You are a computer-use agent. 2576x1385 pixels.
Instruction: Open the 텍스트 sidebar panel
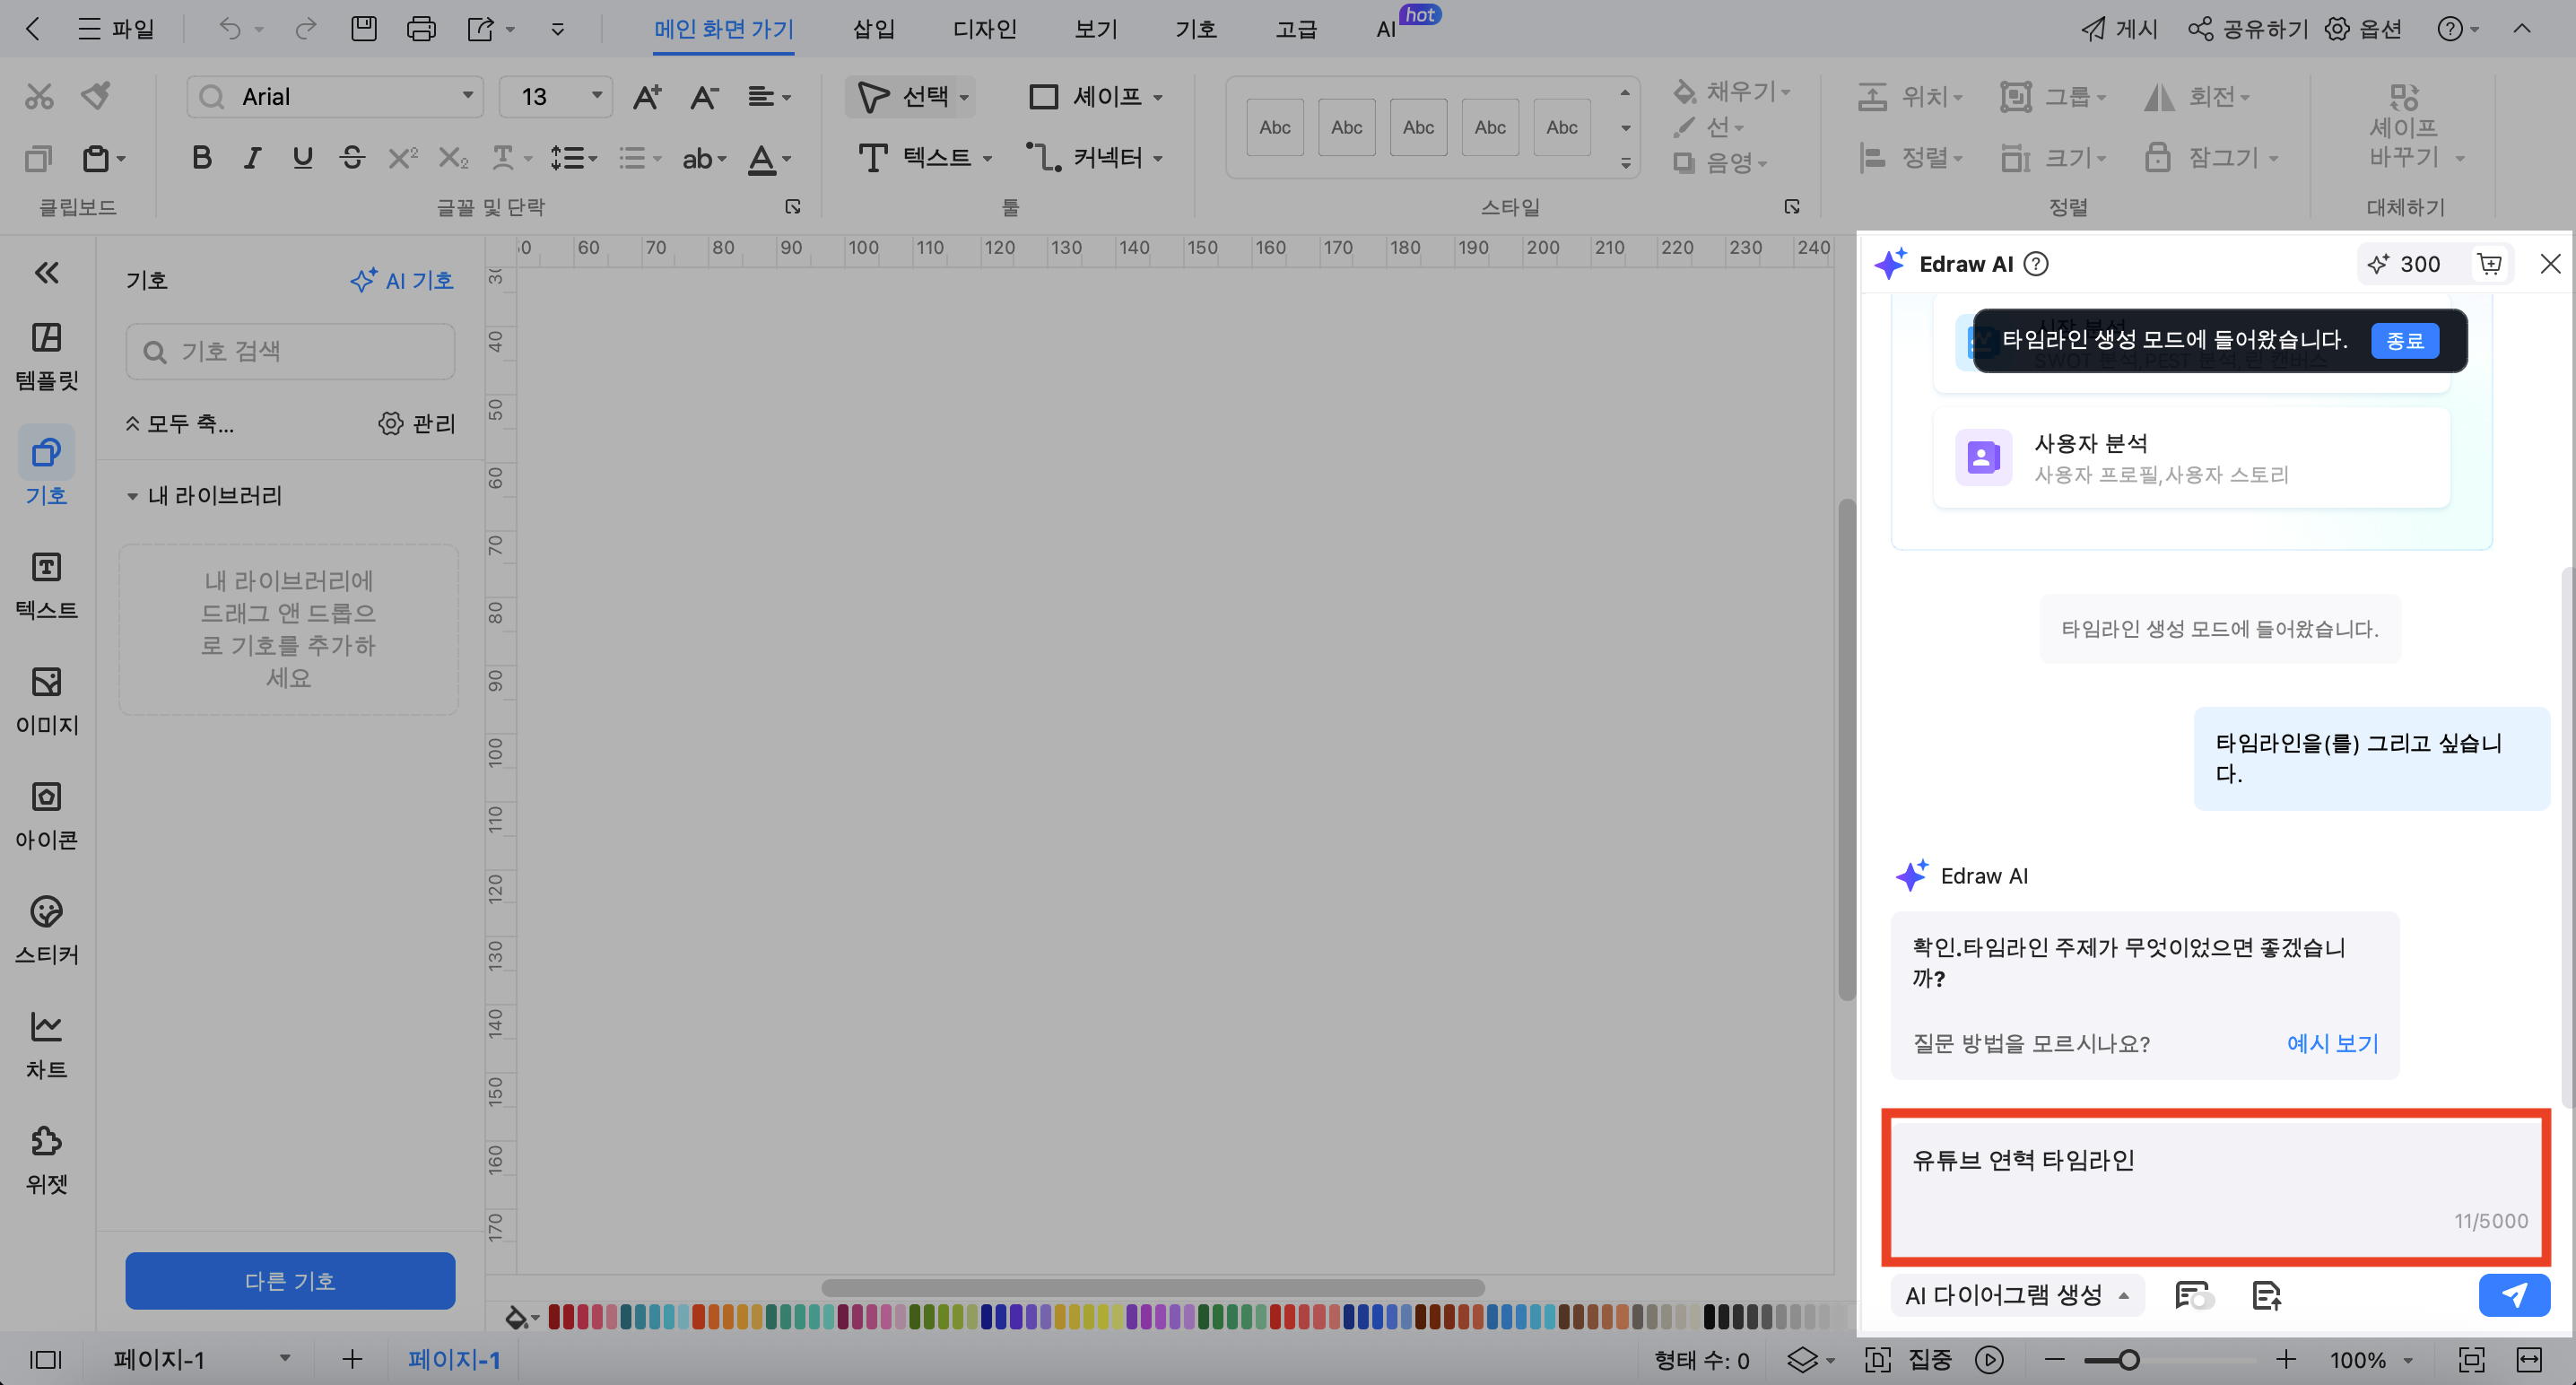pos(46,586)
